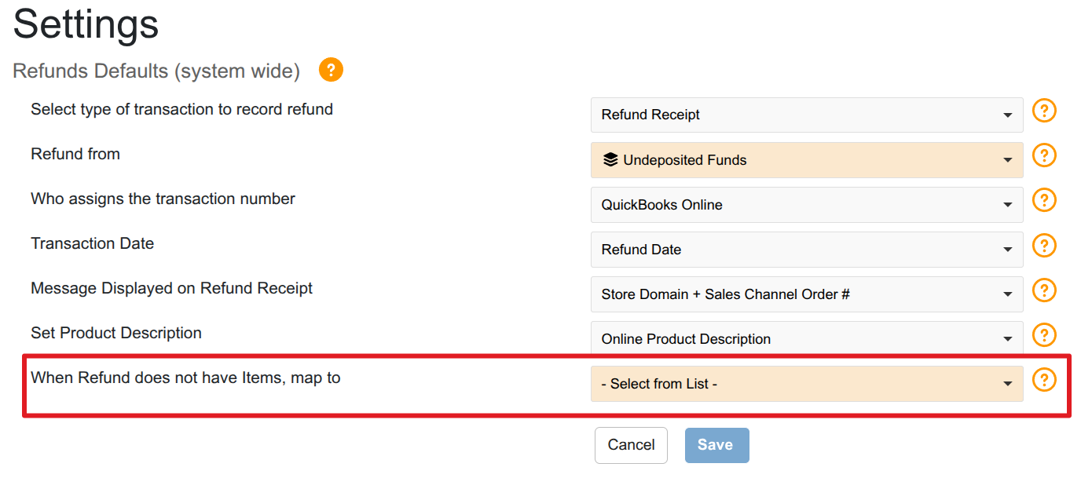Open the Refund Receipt transaction type dropdown

[806, 115]
